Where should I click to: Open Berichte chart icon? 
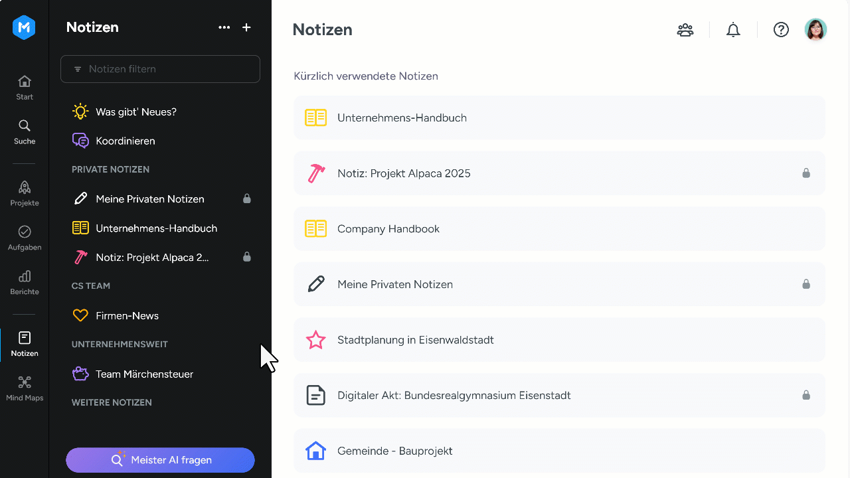point(25,276)
